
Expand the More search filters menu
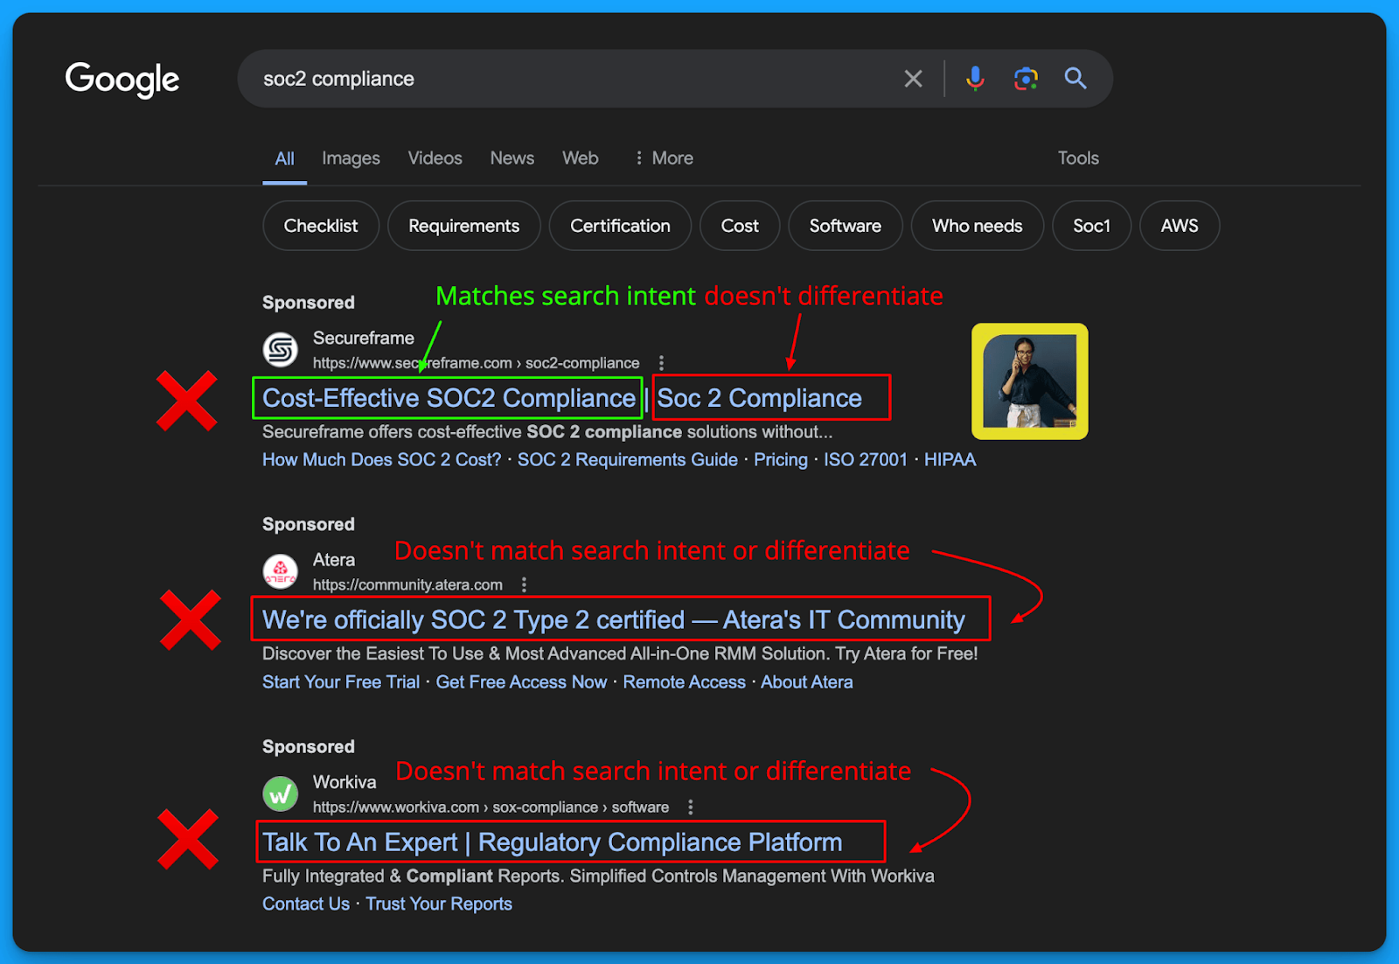pyautogui.click(x=664, y=158)
